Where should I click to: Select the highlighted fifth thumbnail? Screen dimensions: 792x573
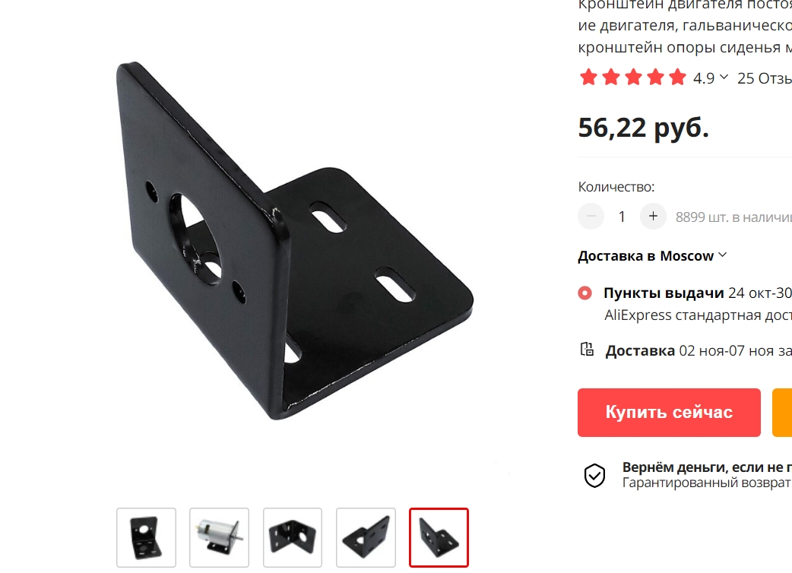(x=439, y=537)
